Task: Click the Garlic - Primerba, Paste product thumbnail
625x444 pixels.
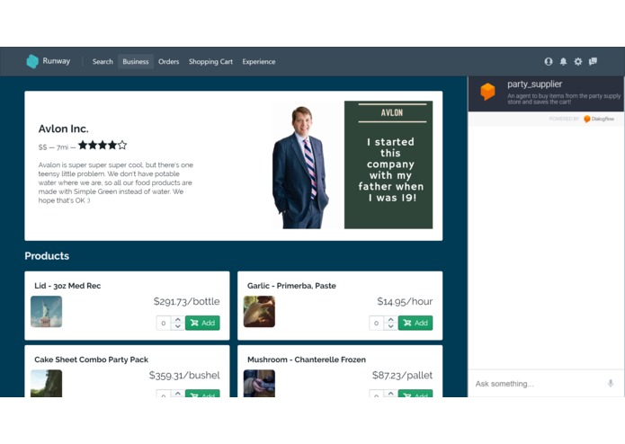Action: click(x=259, y=311)
